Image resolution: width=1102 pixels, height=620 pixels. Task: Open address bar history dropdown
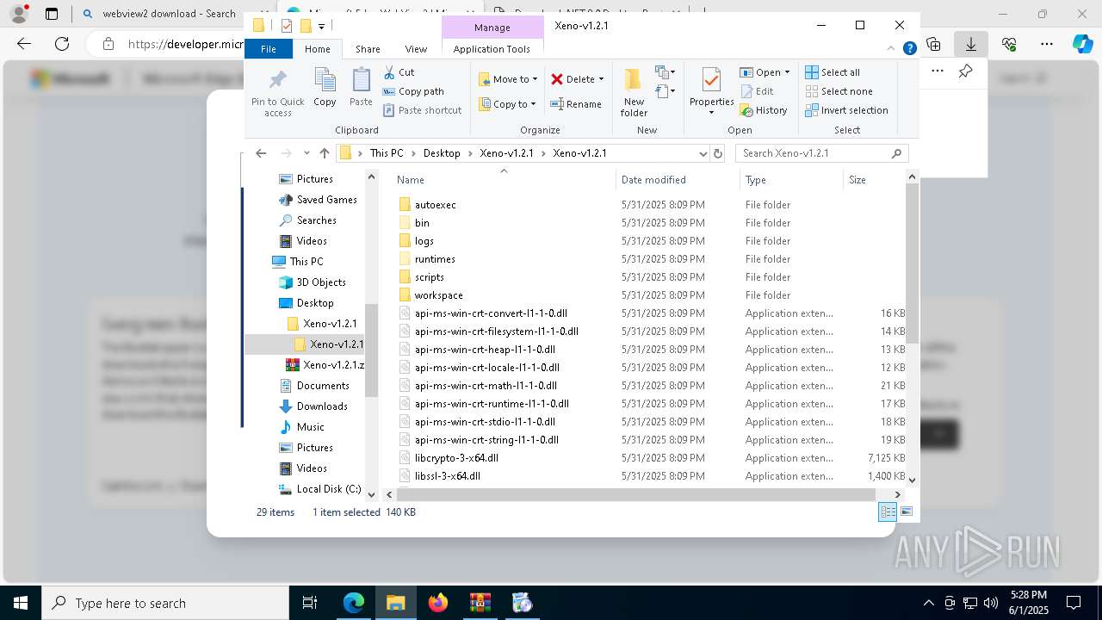[x=703, y=153]
